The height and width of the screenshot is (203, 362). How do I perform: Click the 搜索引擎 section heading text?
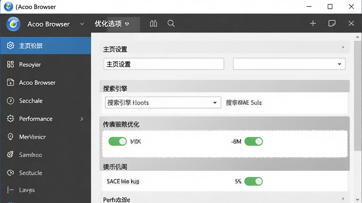click(x=115, y=88)
